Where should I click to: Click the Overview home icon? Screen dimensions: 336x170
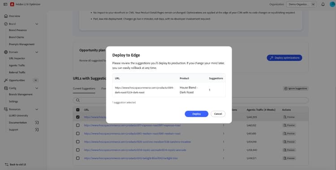pos(6,16)
